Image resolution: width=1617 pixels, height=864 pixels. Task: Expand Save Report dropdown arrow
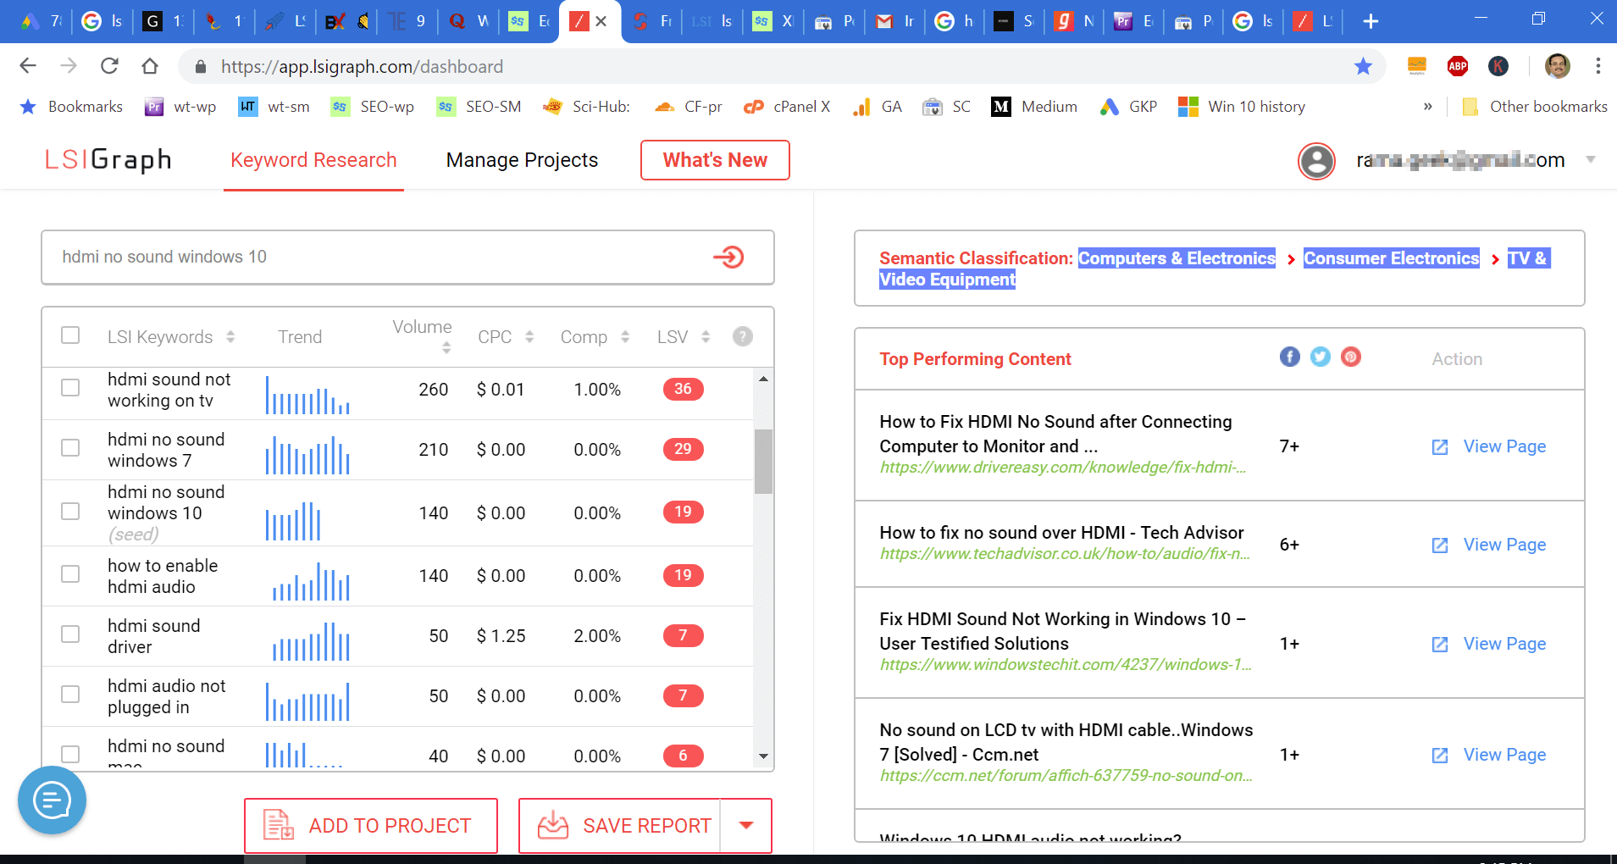[746, 825]
